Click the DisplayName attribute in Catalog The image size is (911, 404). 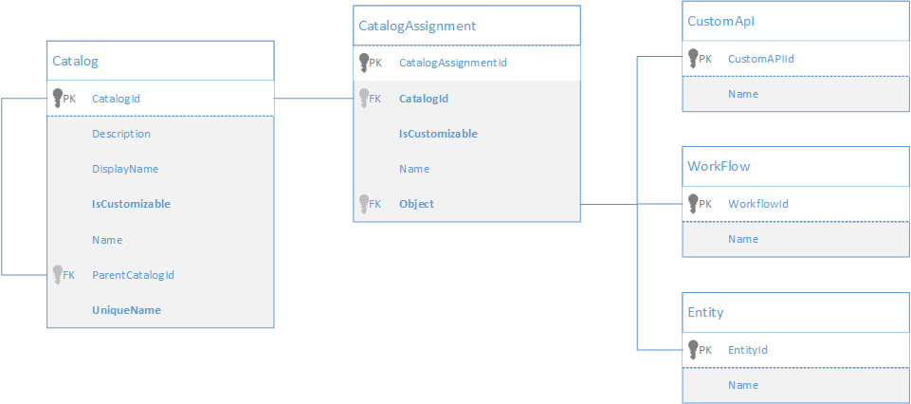click(125, 169)
